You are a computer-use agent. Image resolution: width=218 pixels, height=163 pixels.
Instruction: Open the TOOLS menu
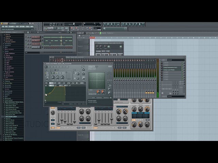[x=28, y=26]
